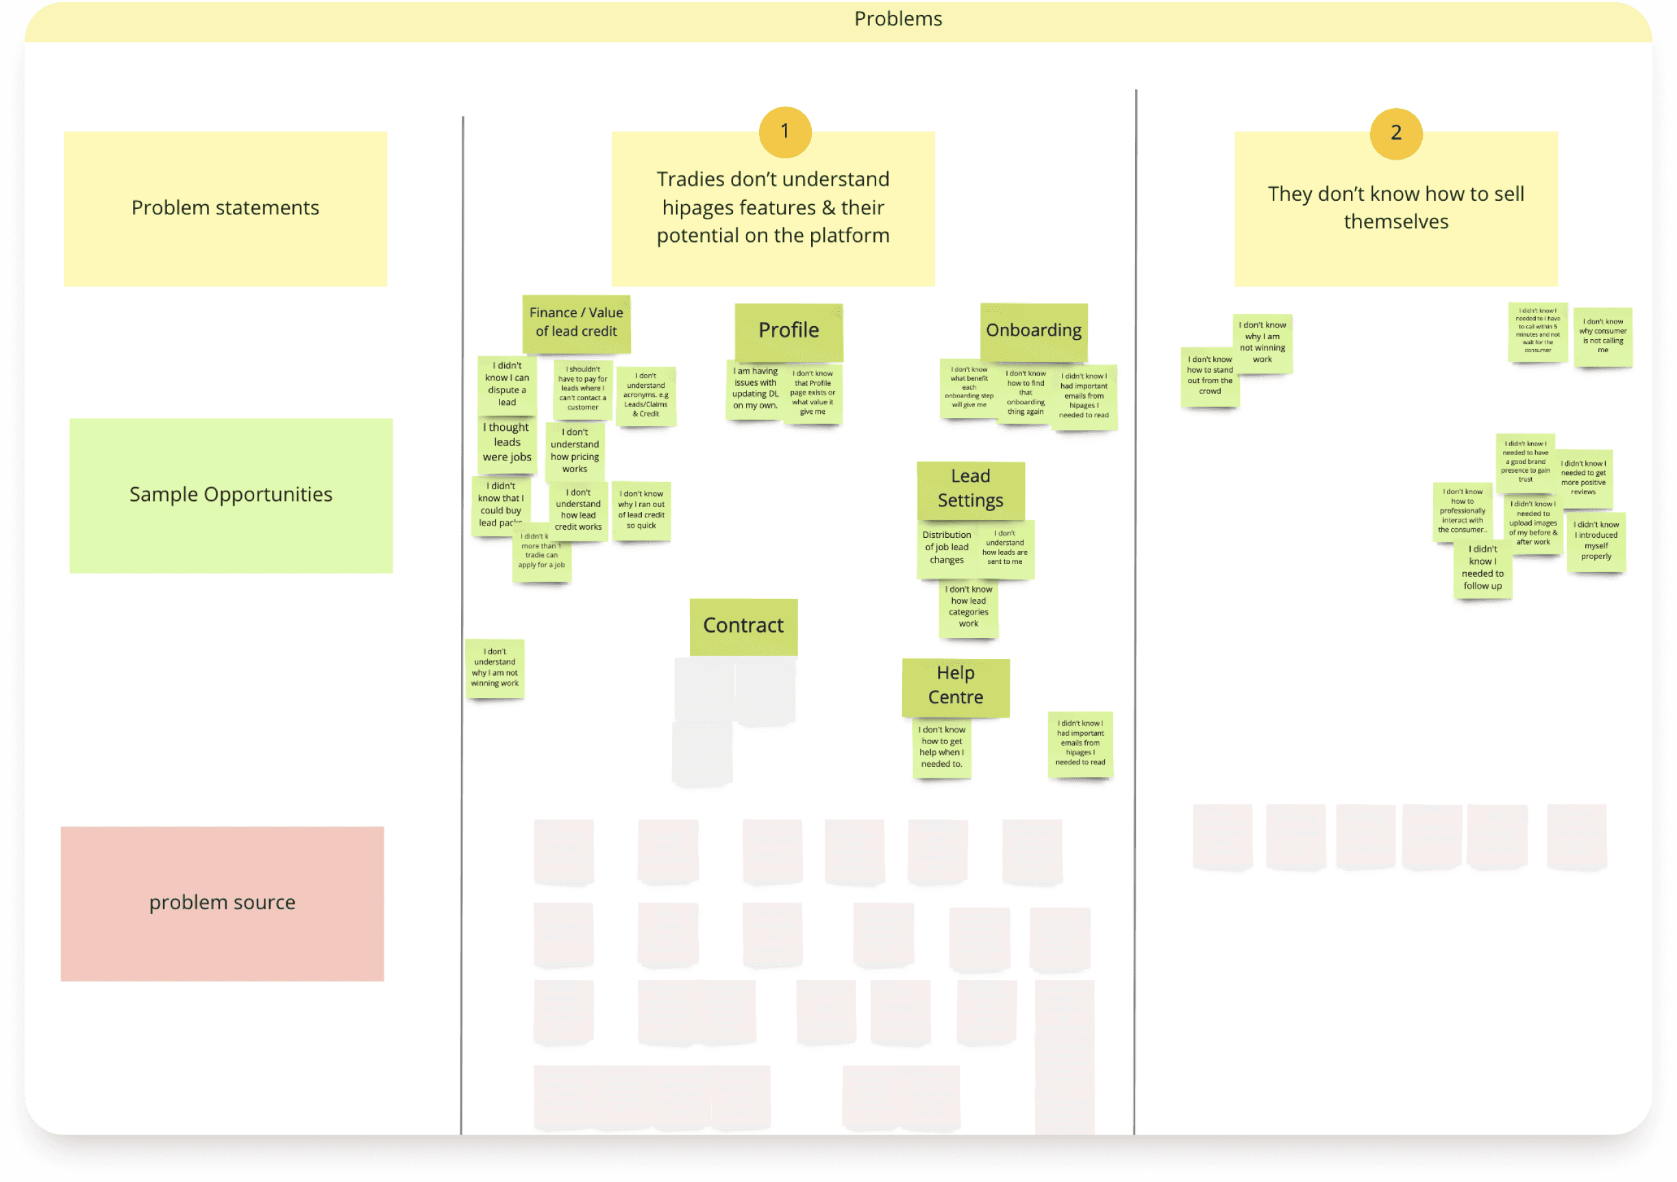Select the 'I thought leads were jobs' note

pos(506,443)
